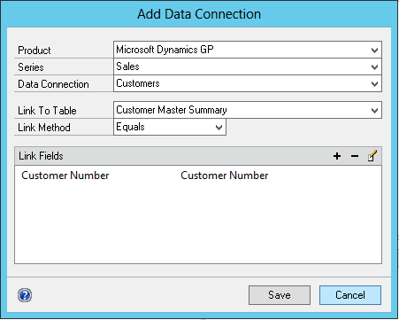
Task: Add a new link field with plus icon
Action: point(337,156)
